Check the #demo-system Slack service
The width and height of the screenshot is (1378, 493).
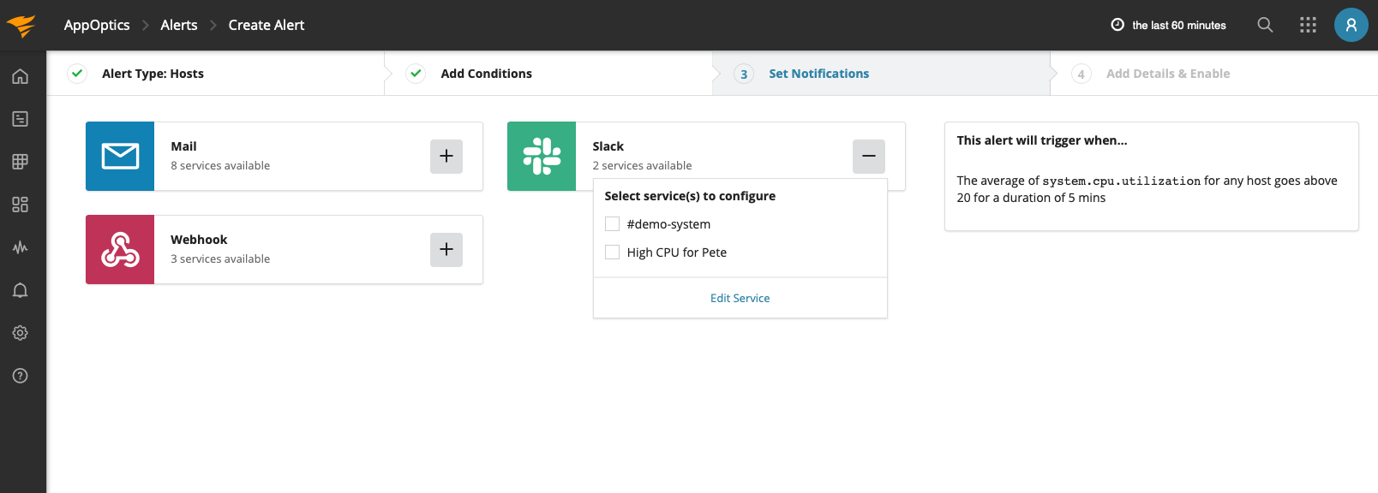612,224
